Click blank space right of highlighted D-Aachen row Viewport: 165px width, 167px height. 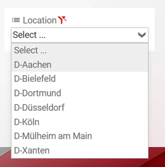(100, 65)
